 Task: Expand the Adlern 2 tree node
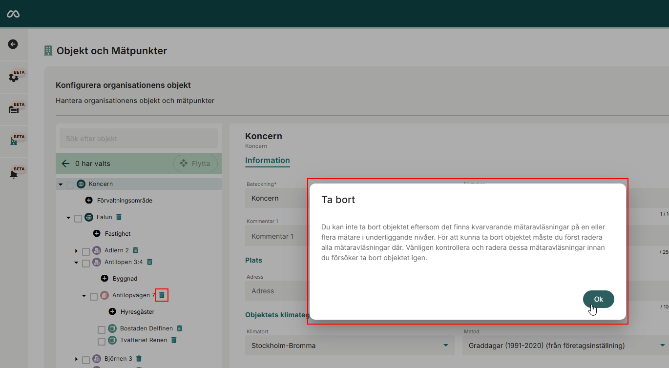(76, 249)
